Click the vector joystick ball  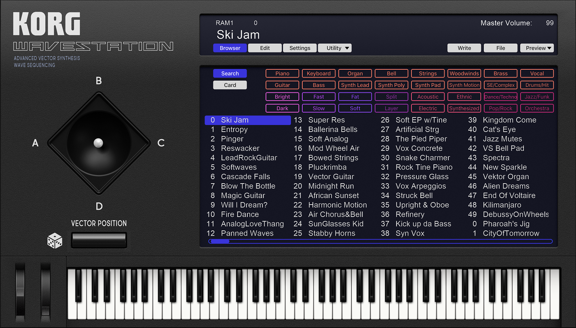point(98,142)
